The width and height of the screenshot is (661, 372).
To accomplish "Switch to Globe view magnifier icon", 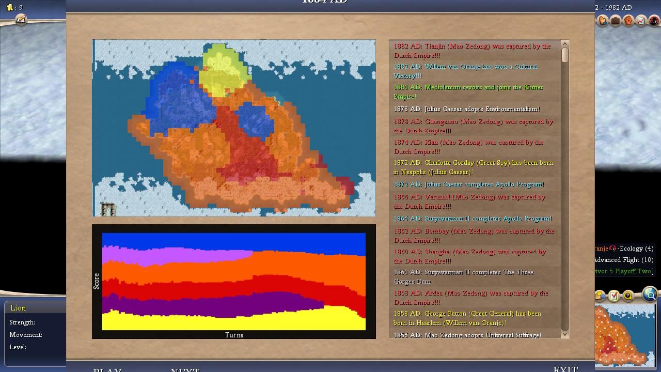I will [650, 295].
